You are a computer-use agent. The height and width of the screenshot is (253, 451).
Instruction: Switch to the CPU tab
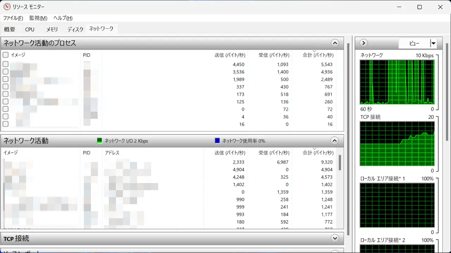pos(30,30)
